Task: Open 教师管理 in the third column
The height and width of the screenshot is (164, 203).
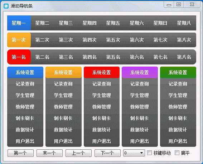Action: point(102,107)
